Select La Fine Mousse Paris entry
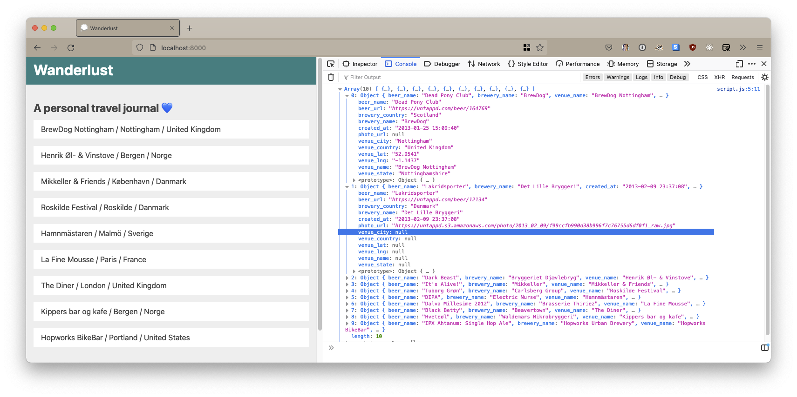Screen dimensions: 797x397 pyautogui.click(x=171, y=259)
